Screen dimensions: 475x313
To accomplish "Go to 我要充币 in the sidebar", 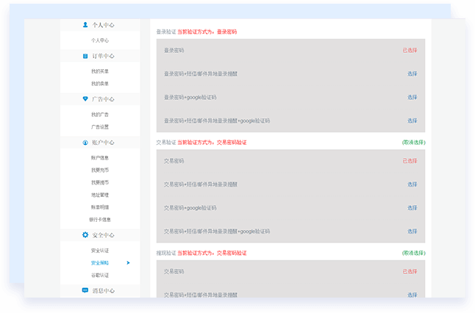I will (x=99, y=170).
